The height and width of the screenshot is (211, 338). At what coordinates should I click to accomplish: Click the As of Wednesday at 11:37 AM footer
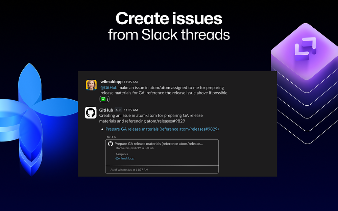pos(129,170)
